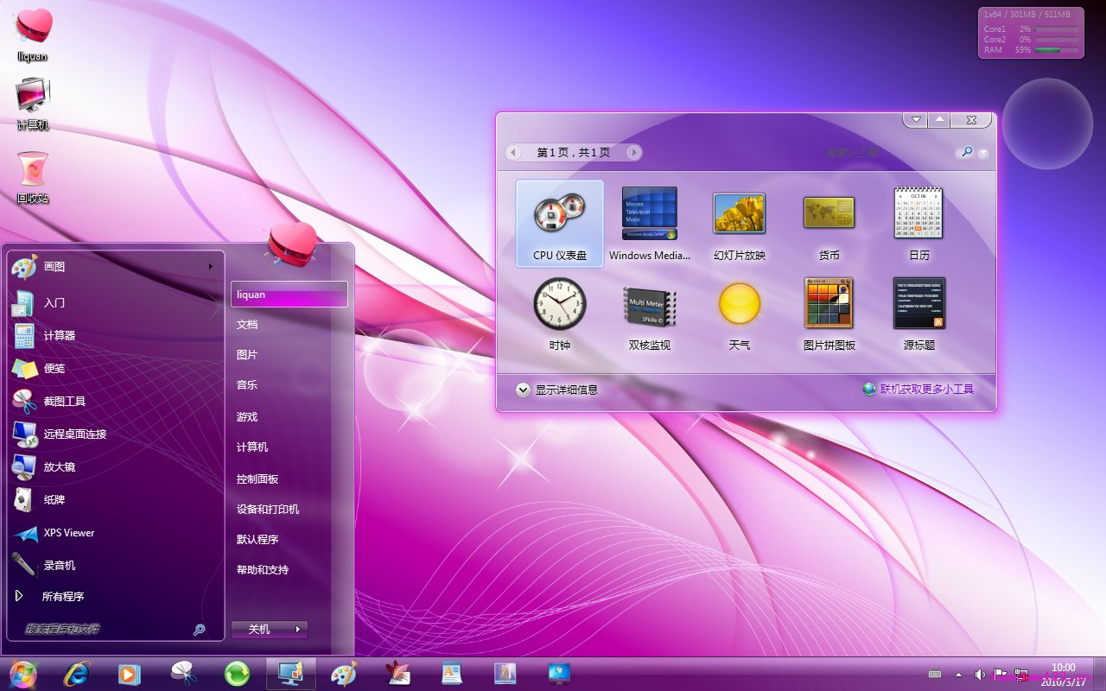This screenshot has height=691, width=1106.
Task: Open 默认程序
Action: 289,540
